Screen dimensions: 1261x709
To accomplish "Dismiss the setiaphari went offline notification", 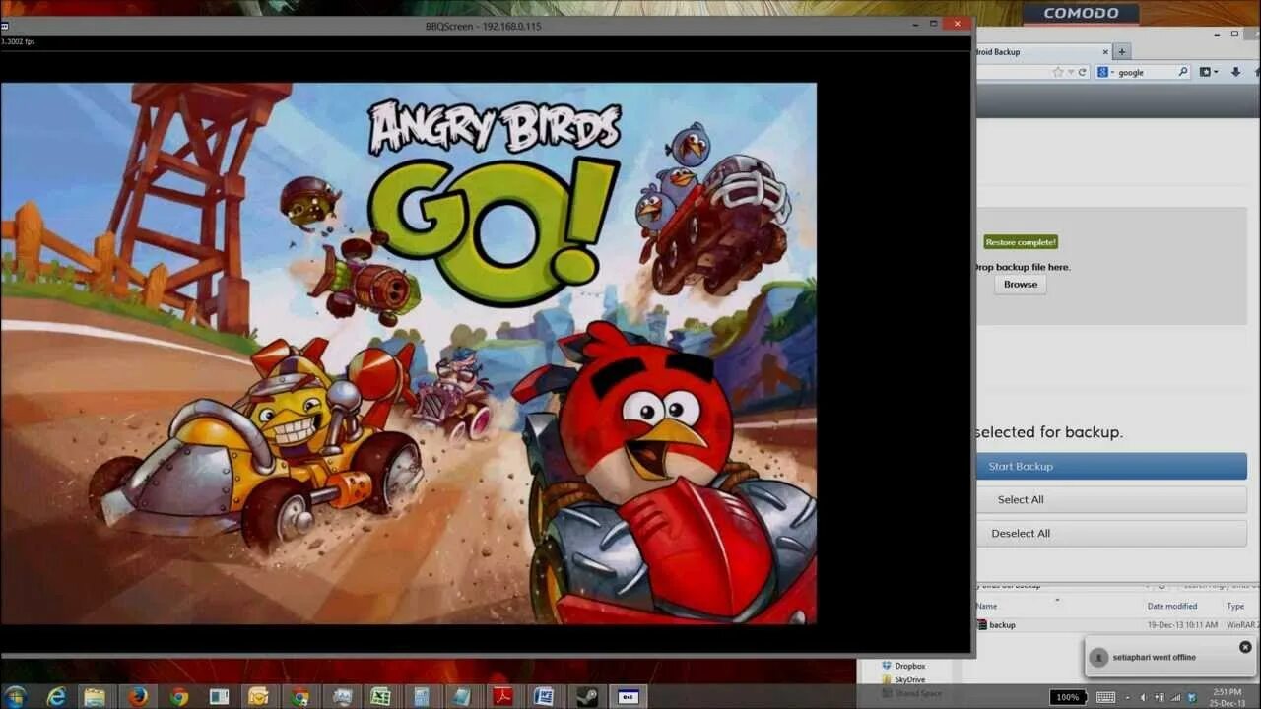I will [1245, 647].
